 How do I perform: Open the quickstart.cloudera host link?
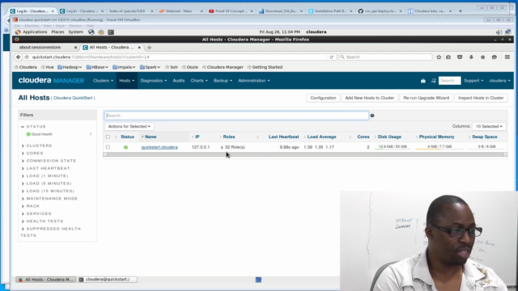click(159, 147)
